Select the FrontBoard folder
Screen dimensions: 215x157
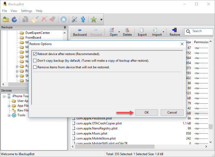(x=33, y=37)
